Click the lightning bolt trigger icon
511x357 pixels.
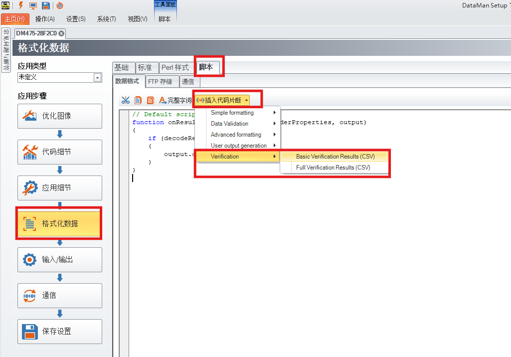point(20,5)
